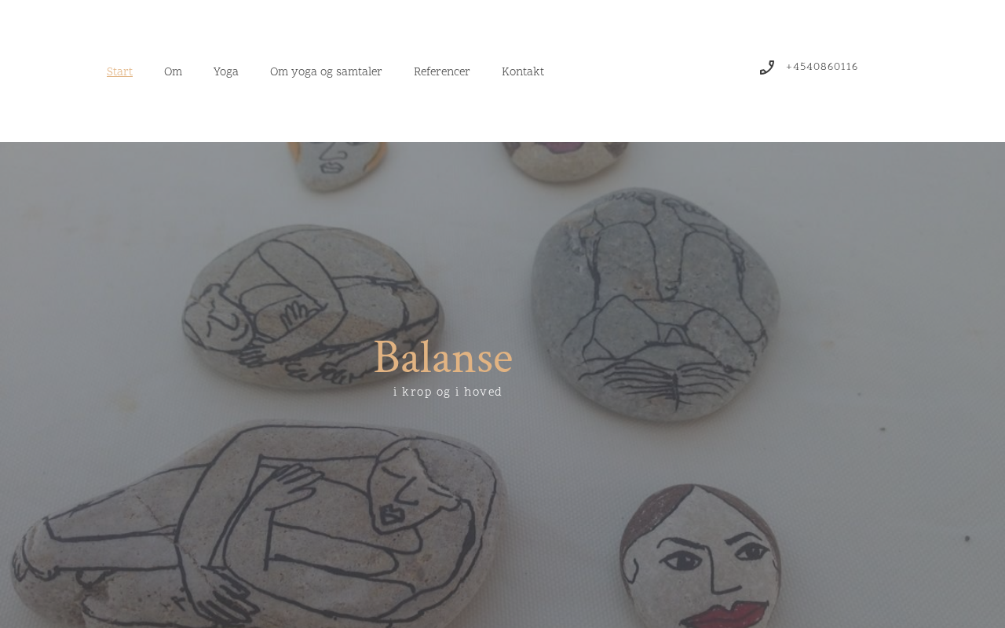Open the Yoga page
The width and height of the screenshot is (1005, 628).
(226, 72)
